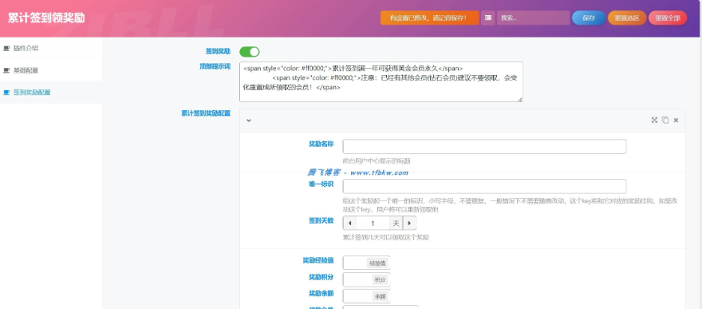Click the 累计签到奖励配置 label
Viewport: 702px width, 309px height.
click(x=206, y=113)
